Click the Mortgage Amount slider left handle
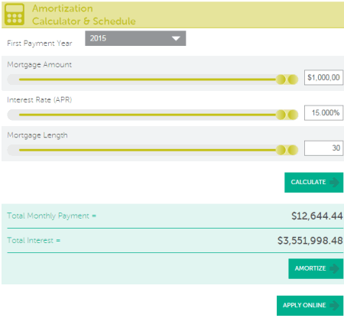 (281, 79)
